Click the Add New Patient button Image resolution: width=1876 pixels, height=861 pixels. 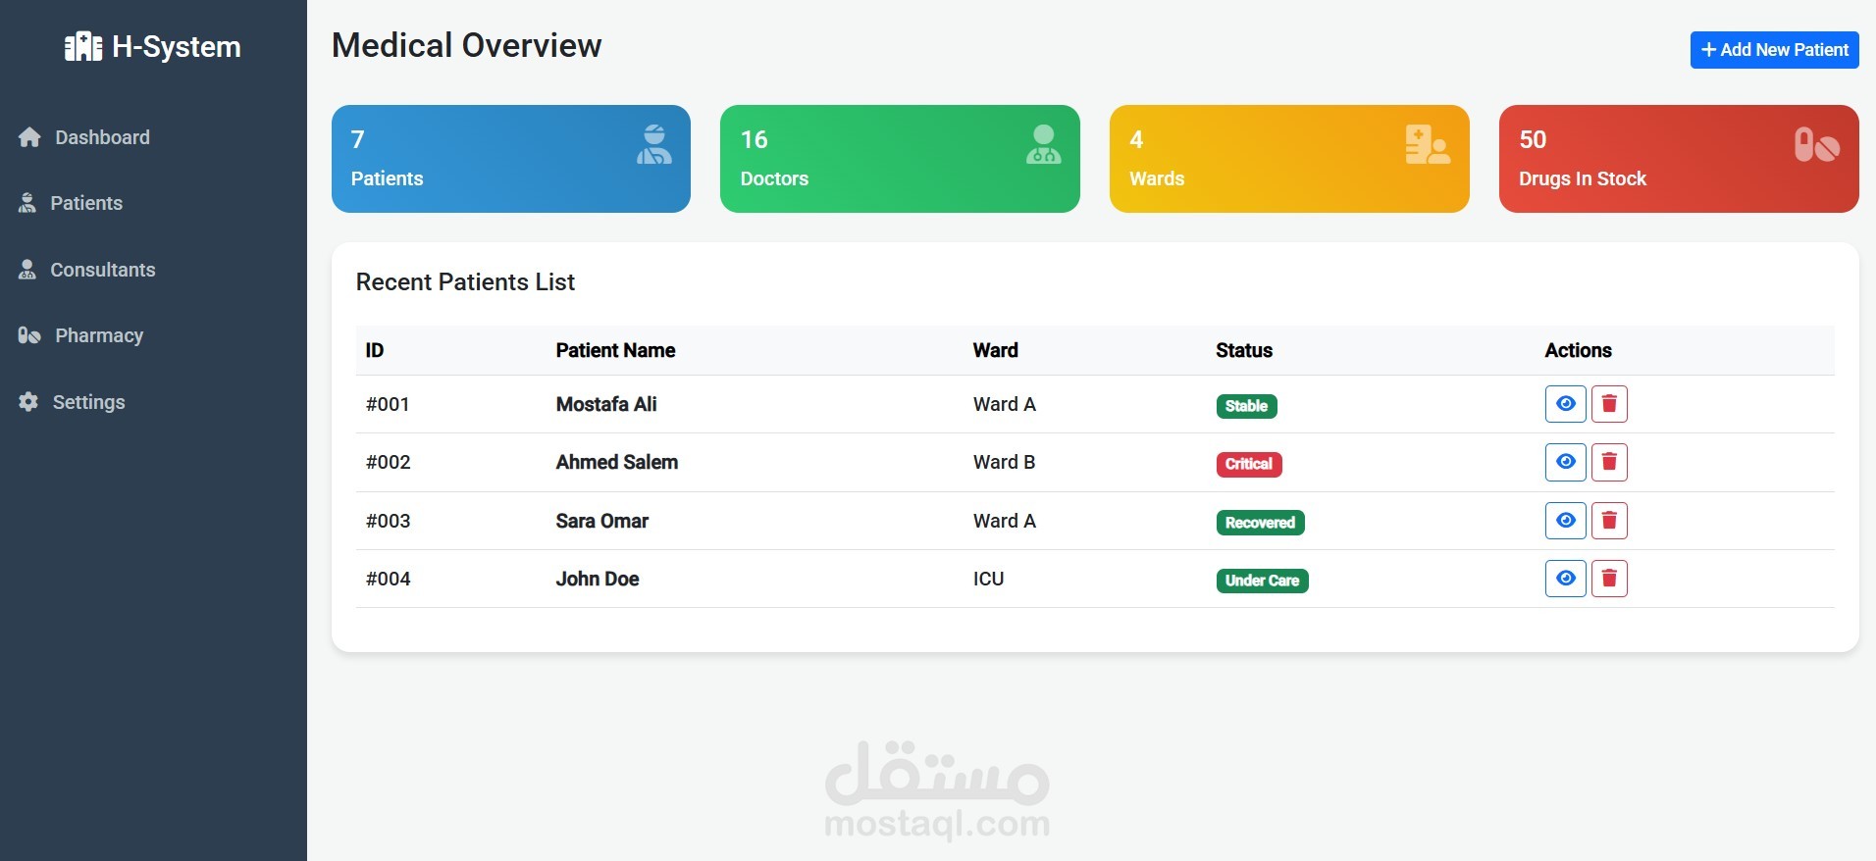(x=1774, y=50)
